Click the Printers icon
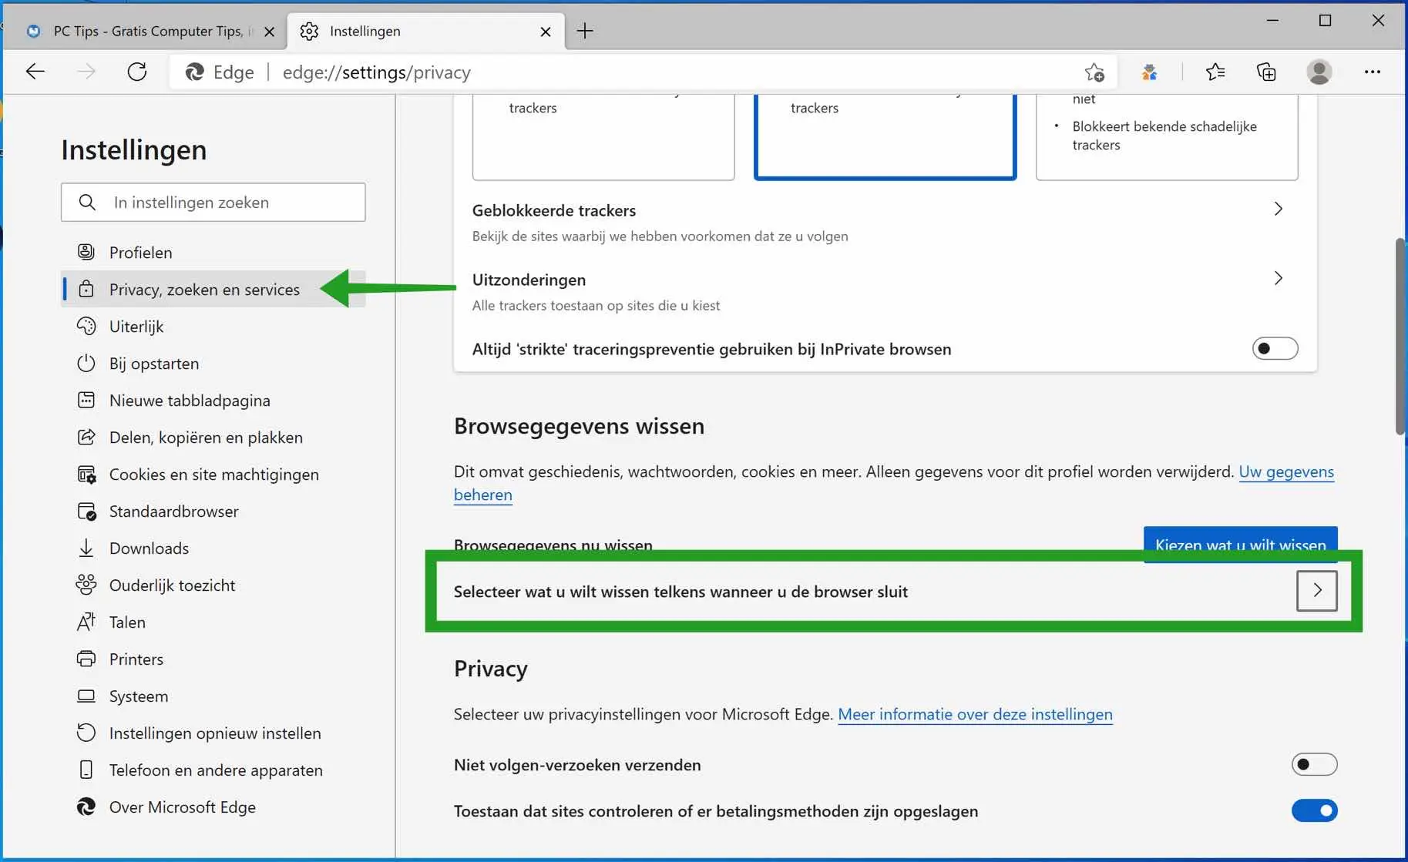 [x=86, y=659]
